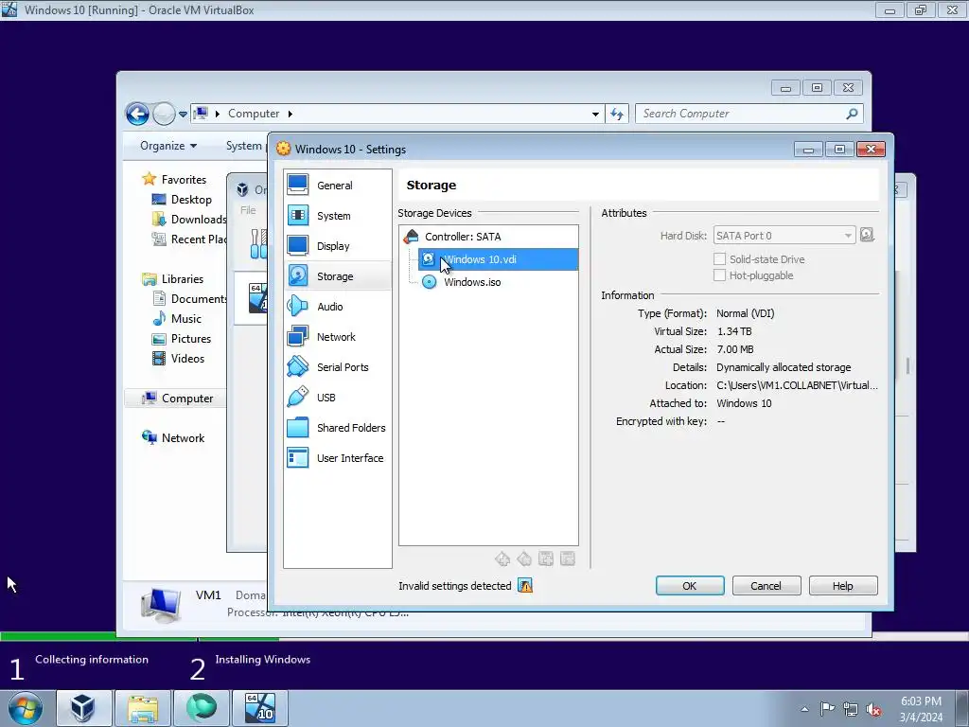This screenshot has height=727, width=969.
Task: Click the remove storage attachment icon
Action: coord(568,559)
